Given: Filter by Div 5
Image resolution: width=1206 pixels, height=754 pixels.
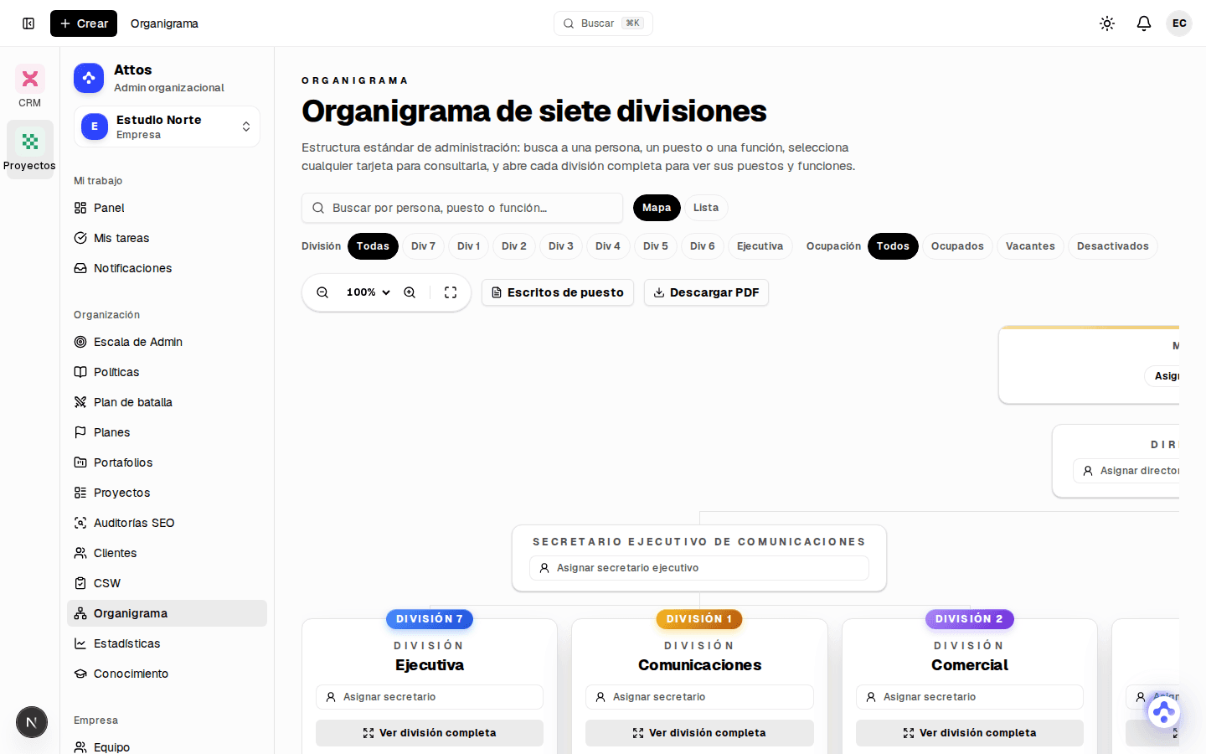Looking at the screenshot, I should pyautogui.click(x=656, y=246).
